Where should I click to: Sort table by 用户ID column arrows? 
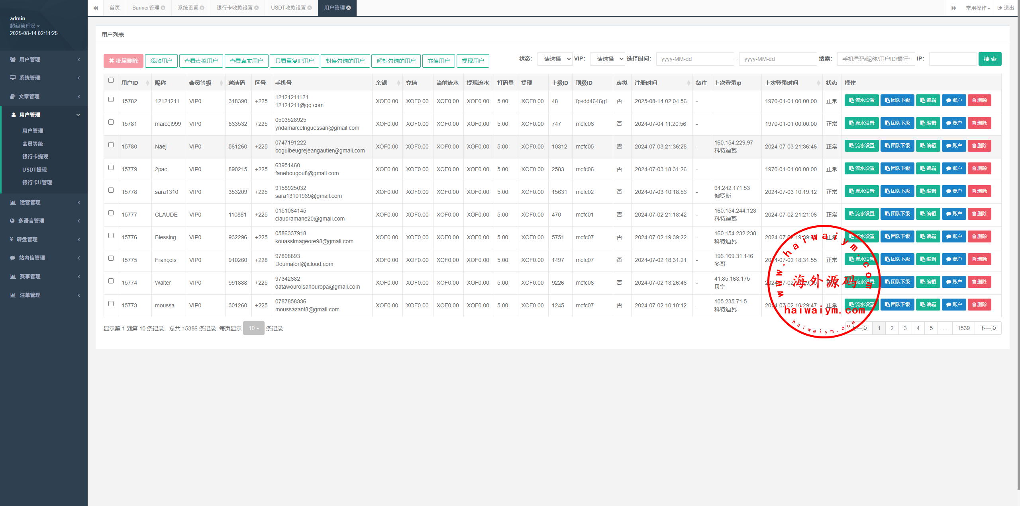click(x=147, y=83)
